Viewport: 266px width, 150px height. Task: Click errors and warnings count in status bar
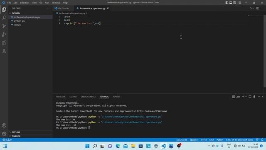click(x=7, y=140)
